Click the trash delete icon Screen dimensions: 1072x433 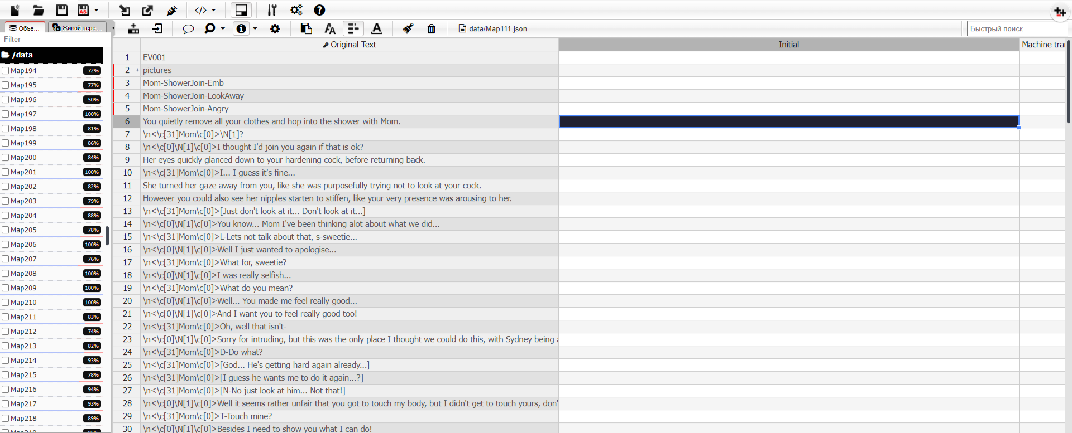pos(431,28)
